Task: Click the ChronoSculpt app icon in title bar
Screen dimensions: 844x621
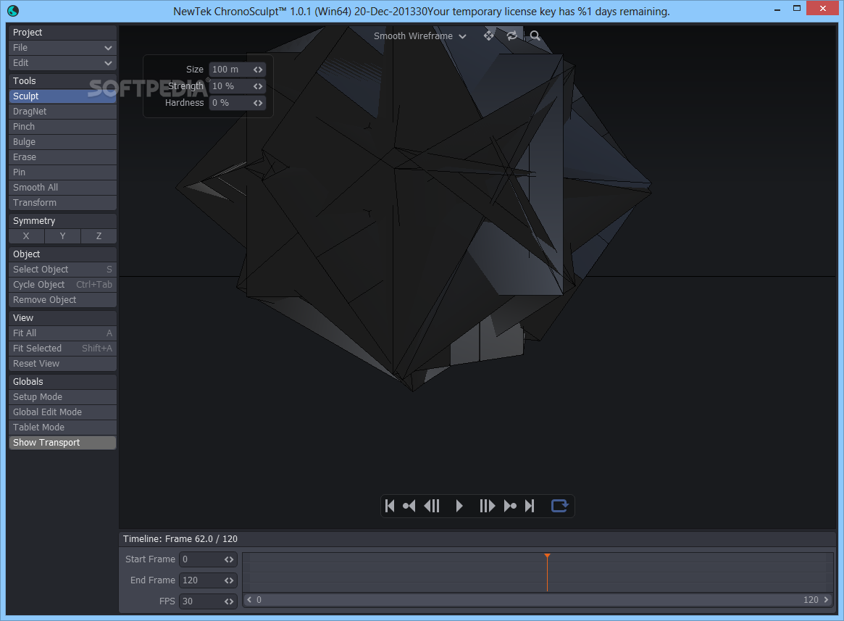Action: coord(13,10)
